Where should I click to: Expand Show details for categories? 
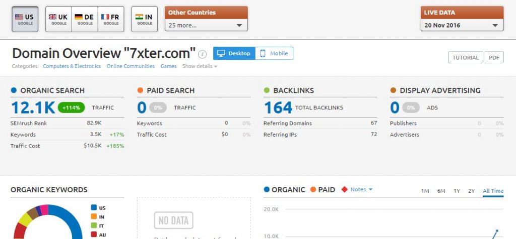200,66
